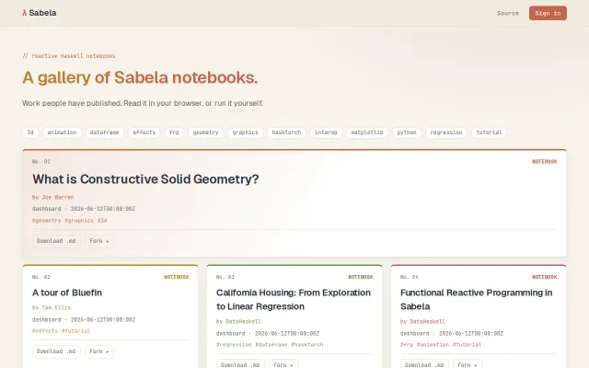The width and height of the screenshot is (589, 368).
Task: Open What is Constructive Solid Geometry notebook
Action: (145, 179)
